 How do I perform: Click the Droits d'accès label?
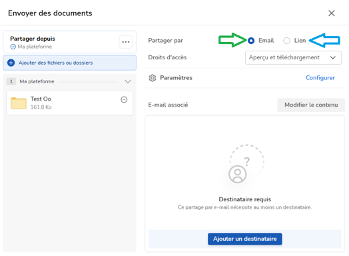[x=167, y=57]
